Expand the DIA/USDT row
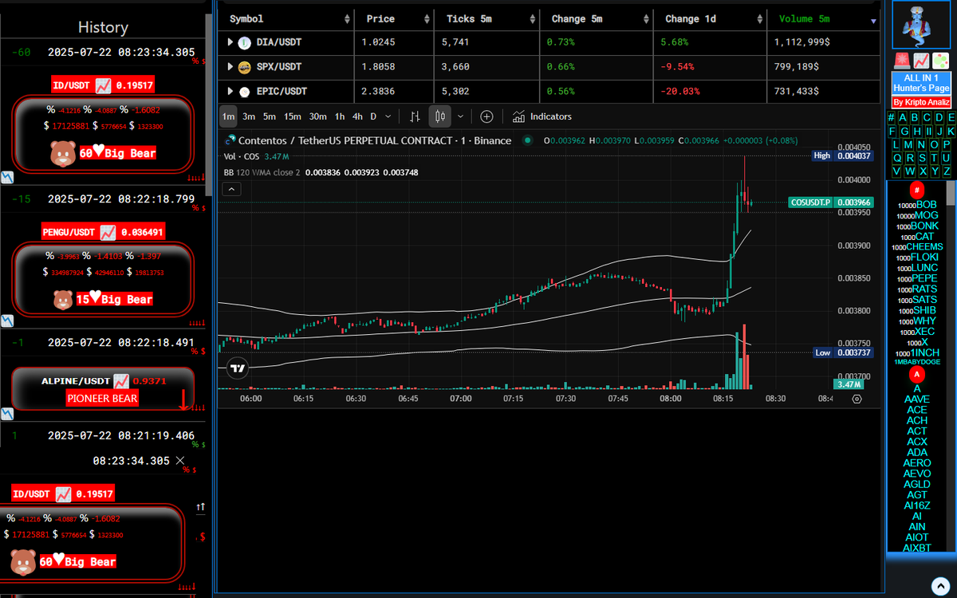 click(230, 41)
